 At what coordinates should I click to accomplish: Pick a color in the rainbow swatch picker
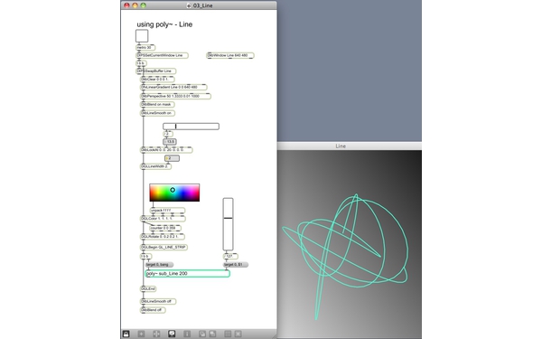pos(174,193)
